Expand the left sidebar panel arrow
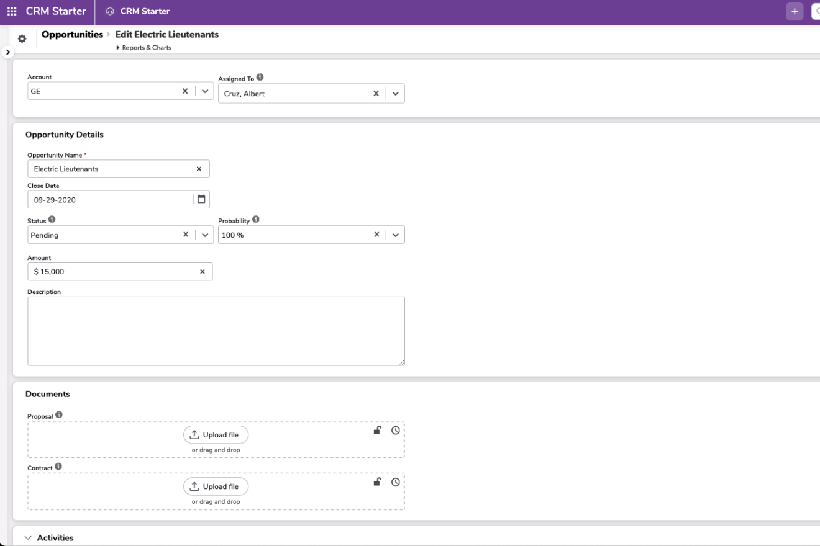 tap(7, 52)
